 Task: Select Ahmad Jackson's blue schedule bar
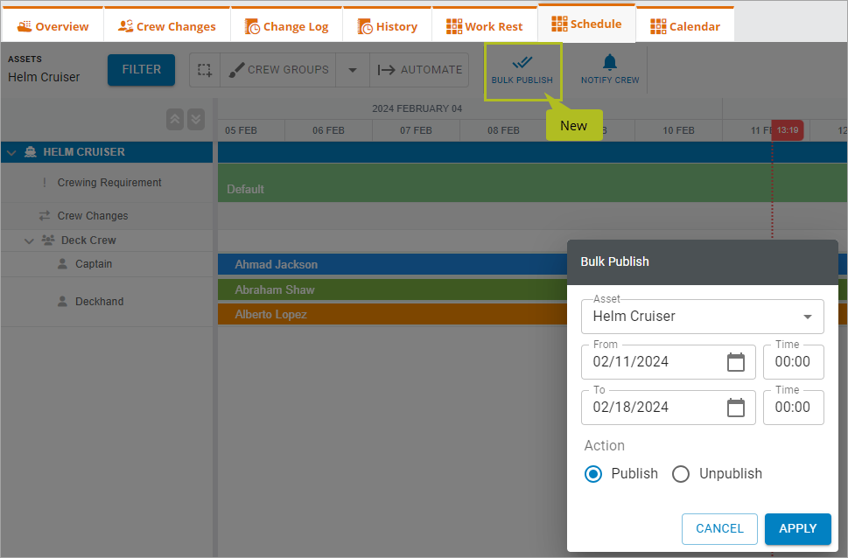392,264
